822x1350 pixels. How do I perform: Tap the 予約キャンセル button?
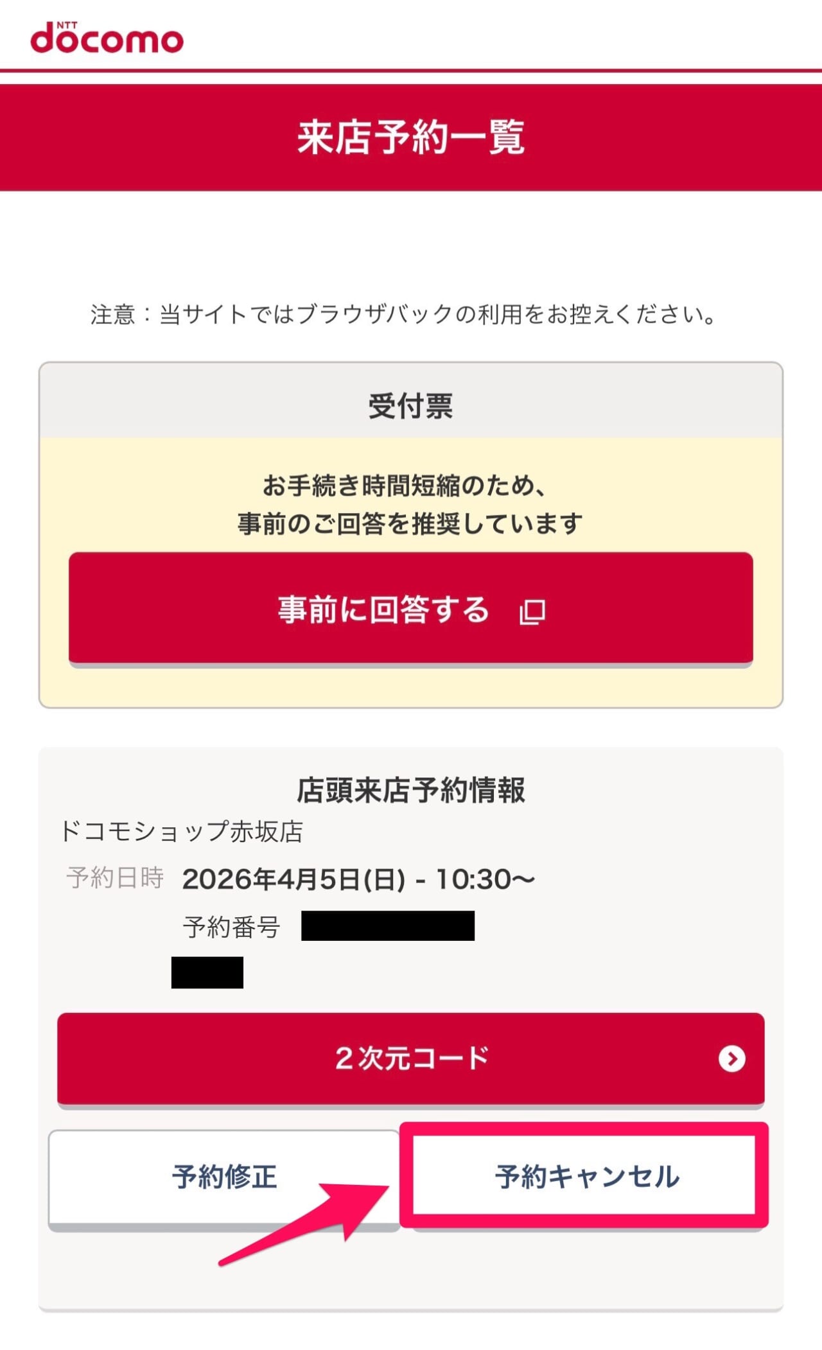click(x=586, y=1177)
